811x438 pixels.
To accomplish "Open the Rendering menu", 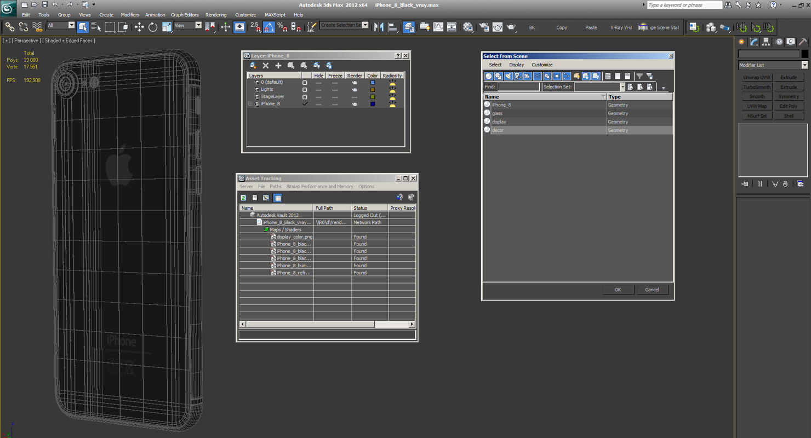I will pos(216,15).
